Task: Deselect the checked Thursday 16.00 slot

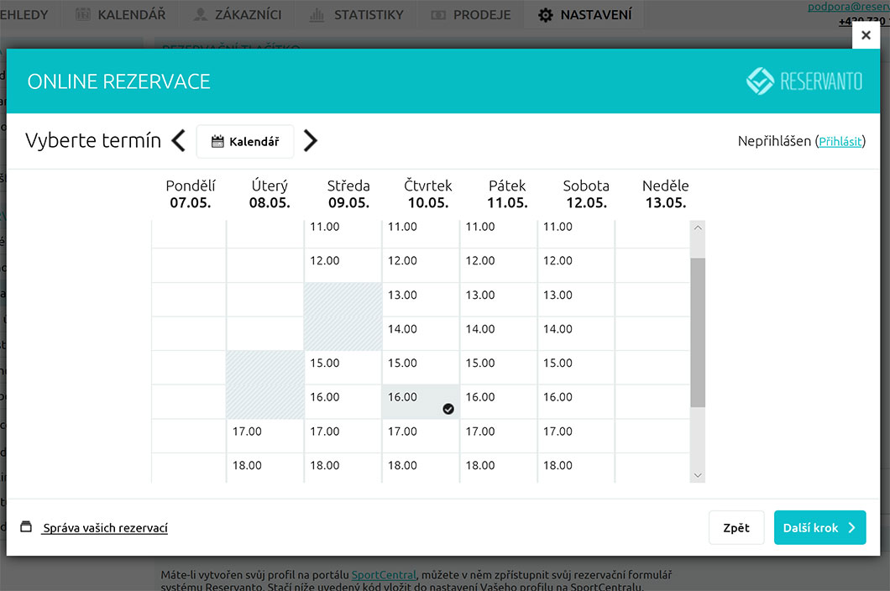Action: pyautogui.click(x=421, y=401)
